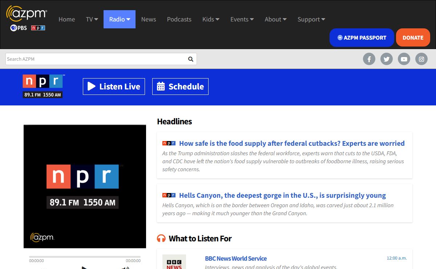Open AZPM Twitter page icon

[x=387, y=59]
